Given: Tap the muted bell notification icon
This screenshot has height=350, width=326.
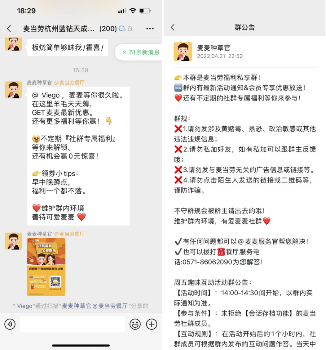Looking at the screenshot, I should (130, 29).
